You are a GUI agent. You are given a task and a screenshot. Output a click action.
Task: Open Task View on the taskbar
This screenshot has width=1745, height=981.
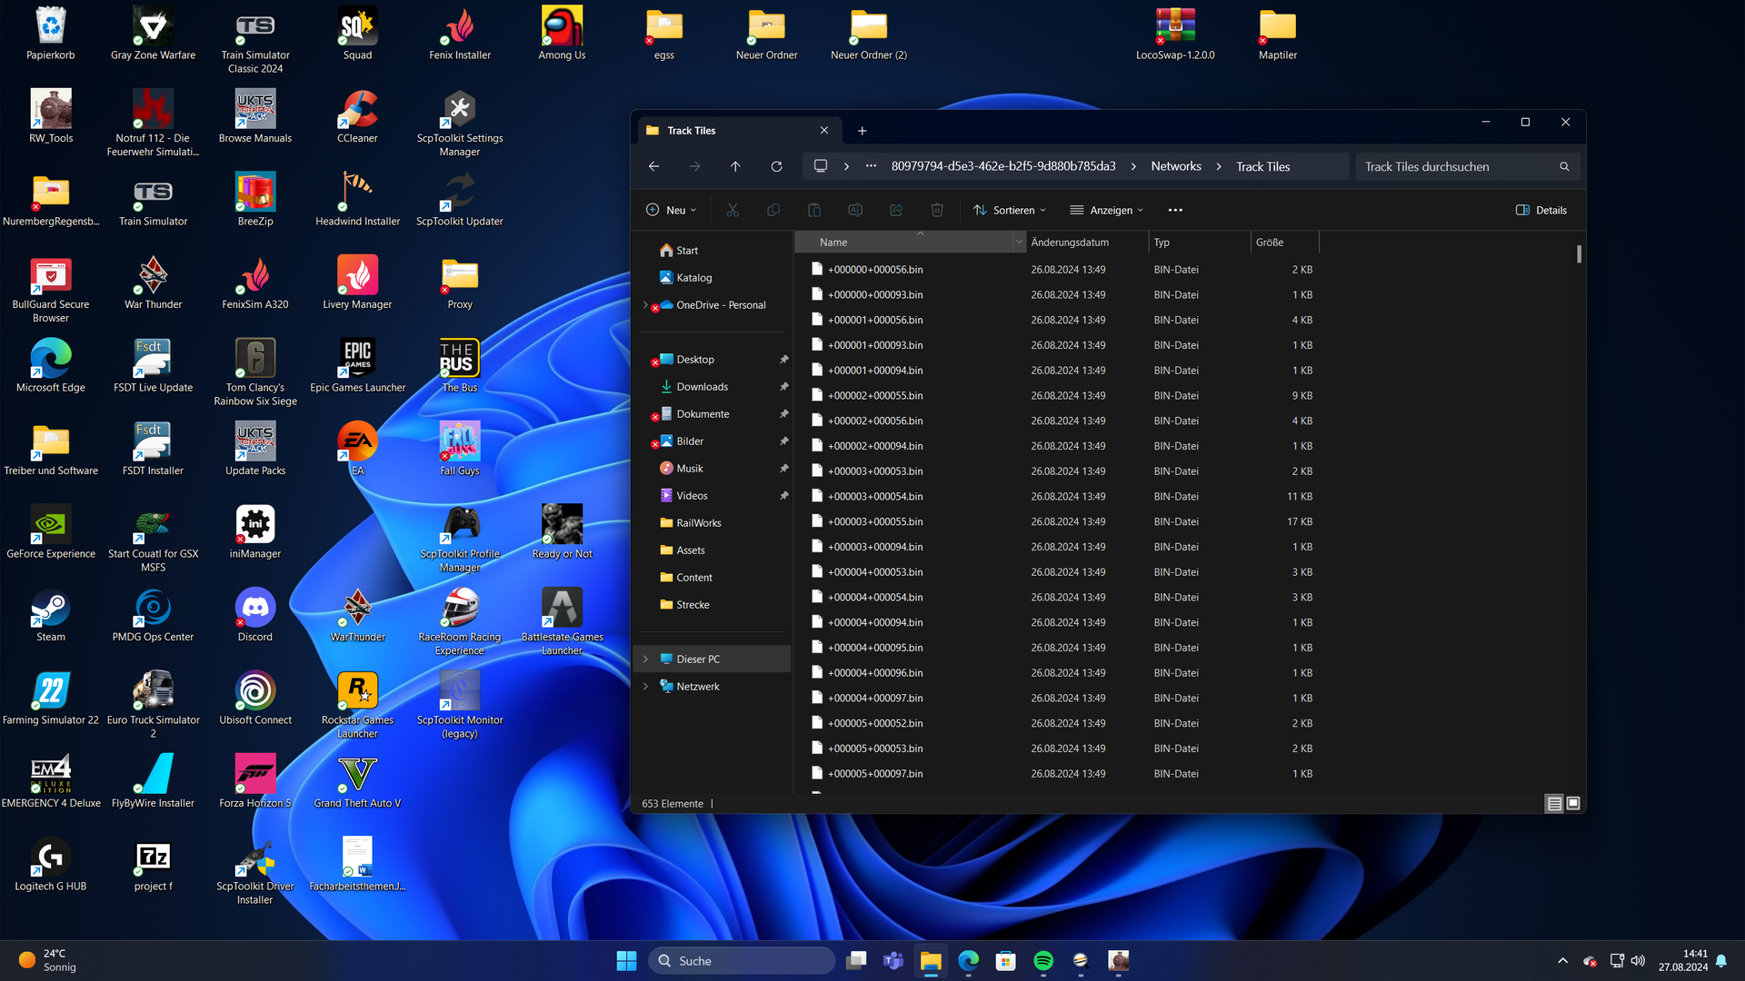(x=856, y=961)
